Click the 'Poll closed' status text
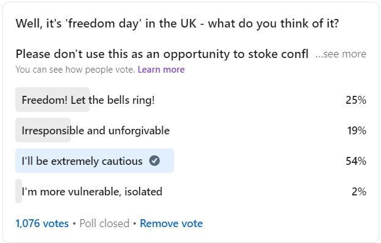The width and height of the screenshot is (381, 243). 104,223
